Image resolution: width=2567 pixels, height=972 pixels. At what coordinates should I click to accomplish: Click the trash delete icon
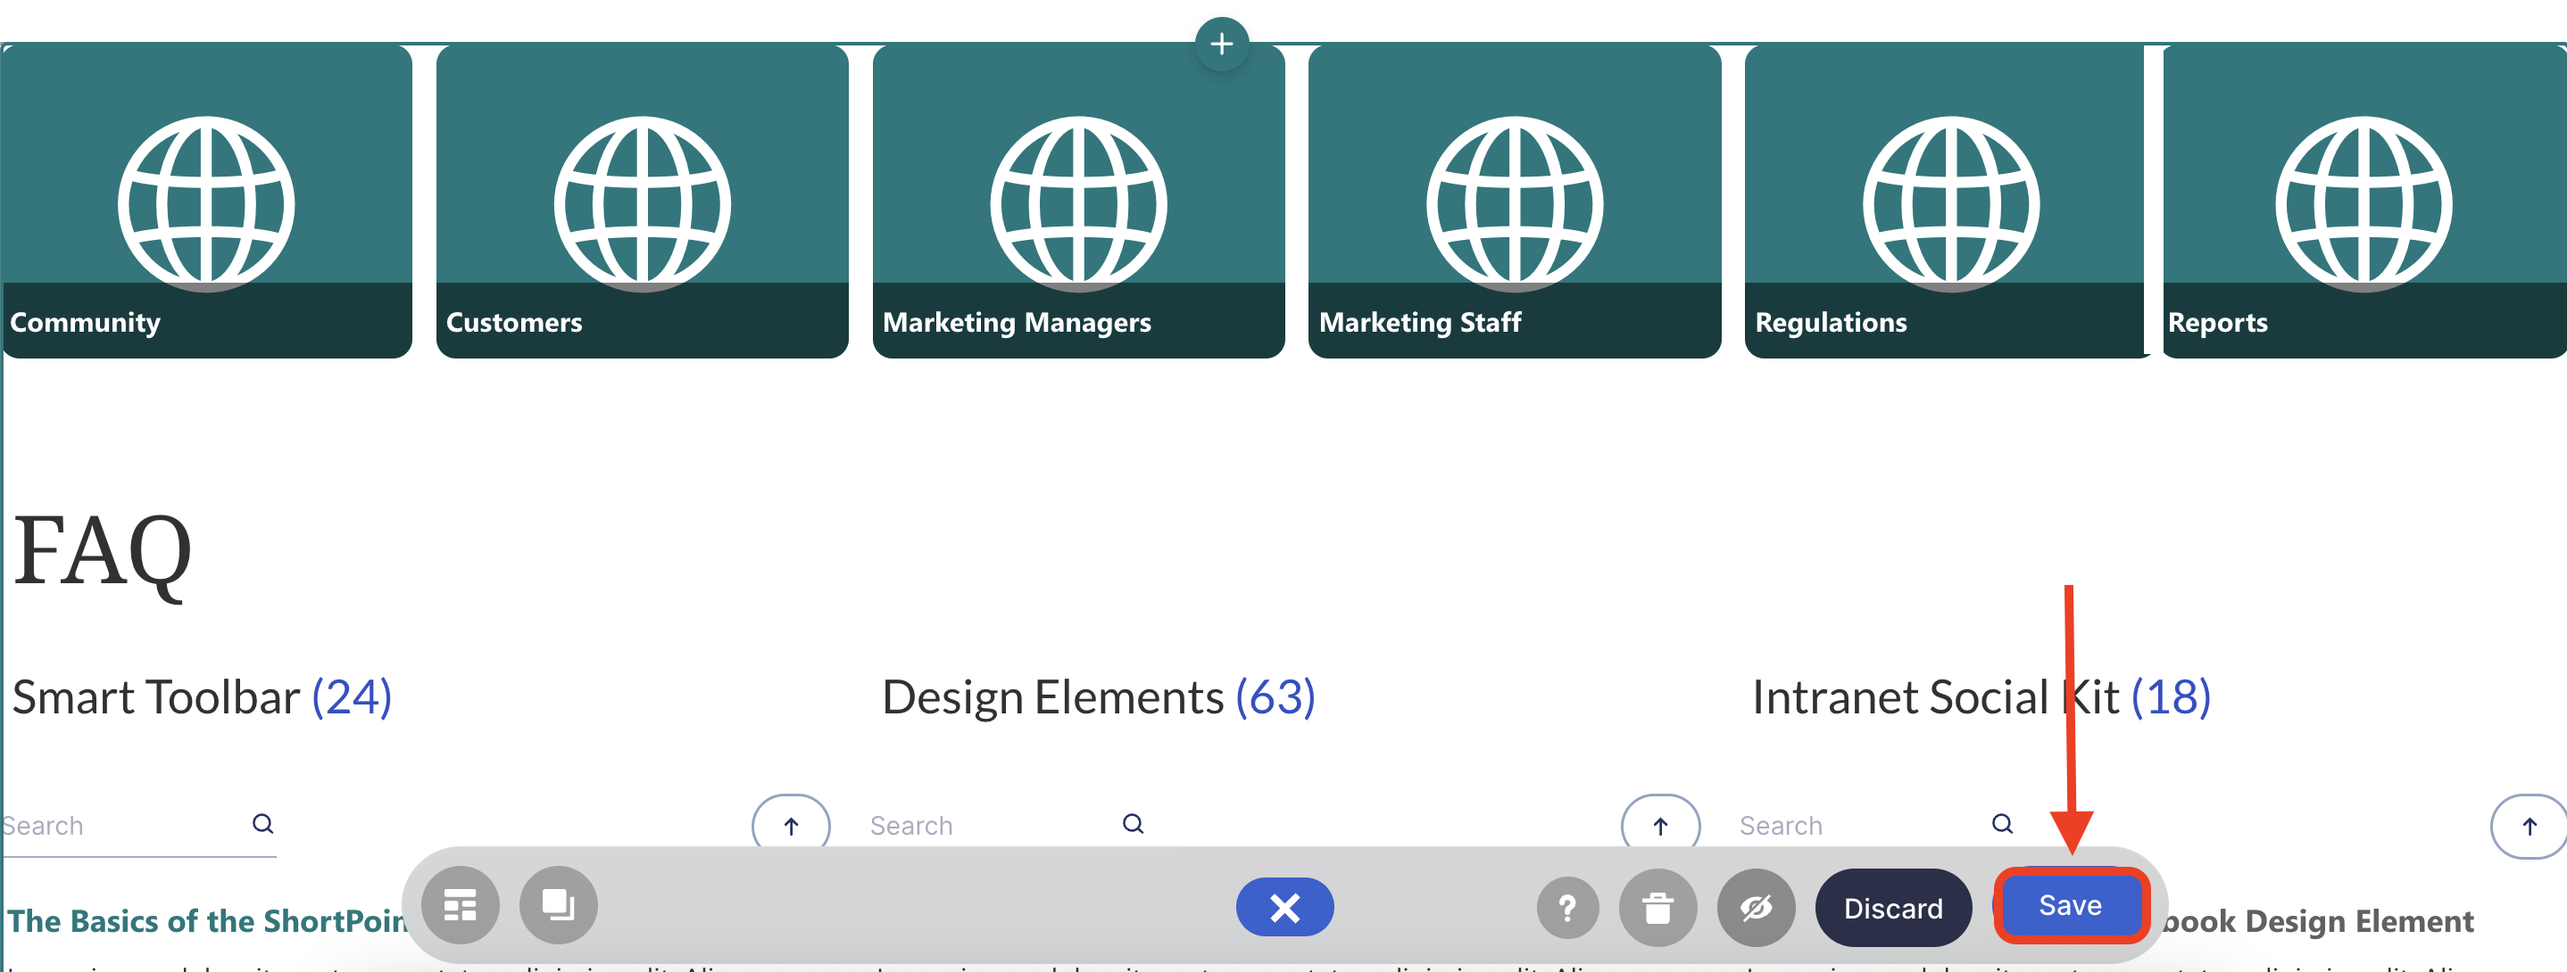pos(1657,907)
